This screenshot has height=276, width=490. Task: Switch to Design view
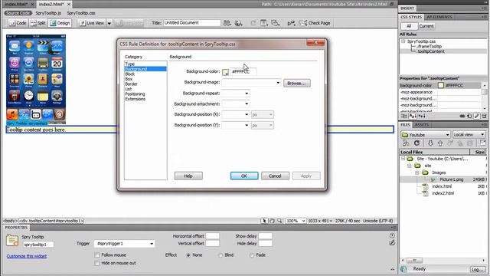(60, 23)
